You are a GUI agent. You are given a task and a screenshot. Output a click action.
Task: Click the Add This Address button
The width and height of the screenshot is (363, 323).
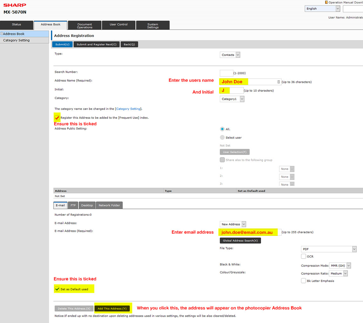pos(112,308)
